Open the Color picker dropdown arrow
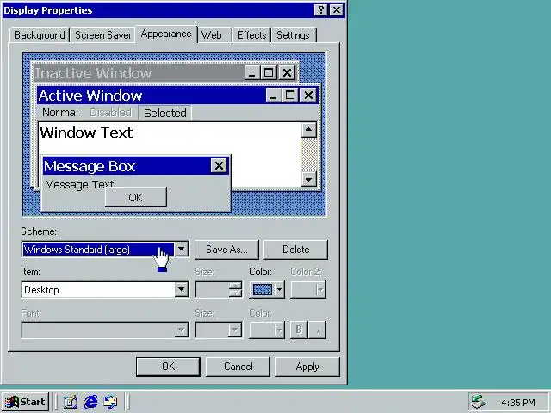The height and width of the screenshot is (413, 551). pos(279,290)
